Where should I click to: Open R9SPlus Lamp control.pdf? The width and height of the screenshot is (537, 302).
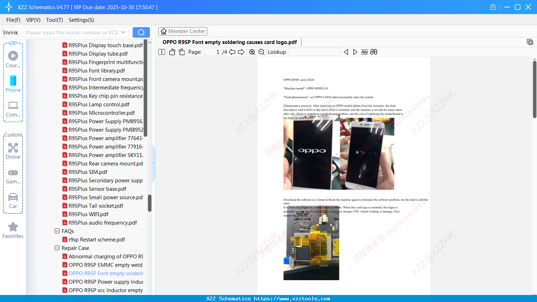pos(99,104)
